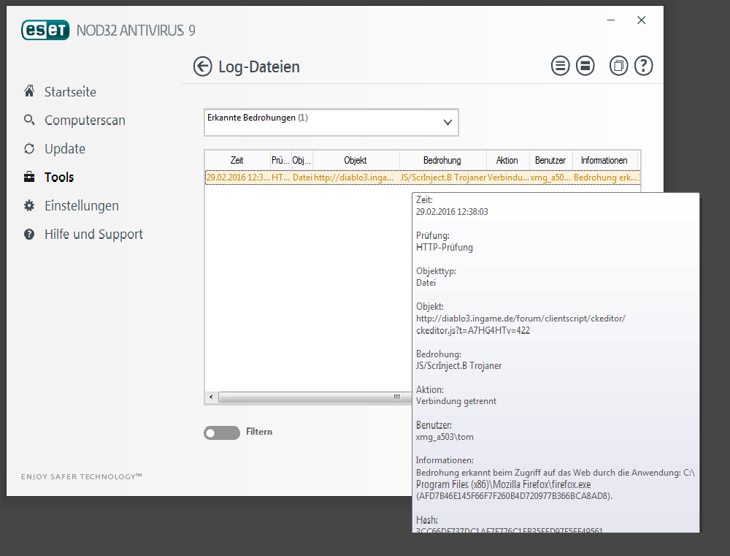
Task: Click the JS/ScrInject.B Trojaner cell in the row
Action: point(443,178)
